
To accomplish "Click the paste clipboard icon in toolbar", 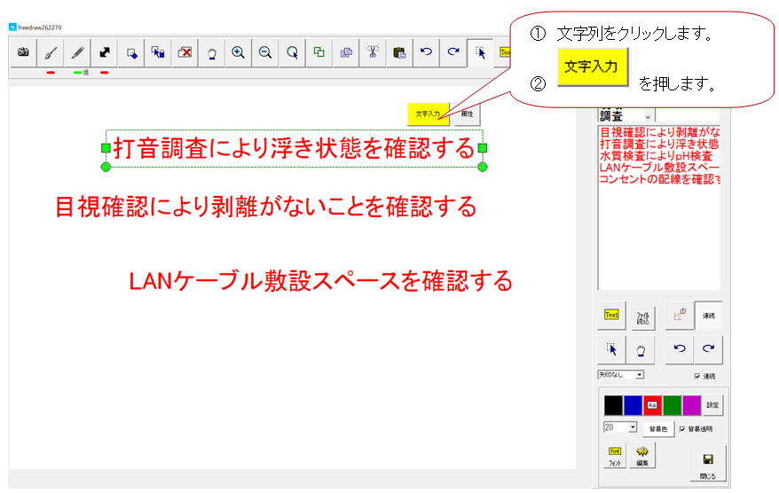I will coord(398,52).
